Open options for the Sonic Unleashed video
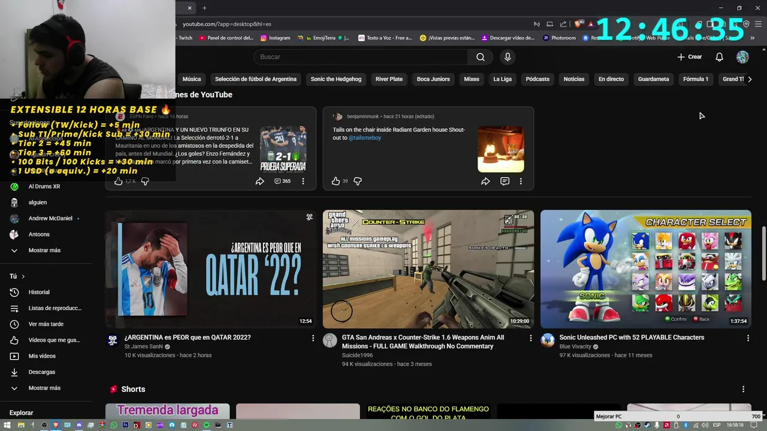Image resolution: width=767 pixels, height=431 pixels. (x=748, y=338)
